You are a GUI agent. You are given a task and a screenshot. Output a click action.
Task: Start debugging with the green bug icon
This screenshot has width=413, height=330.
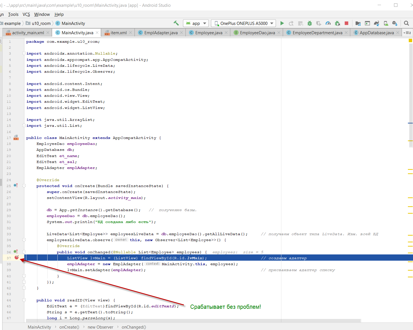(x=310, y=23)
